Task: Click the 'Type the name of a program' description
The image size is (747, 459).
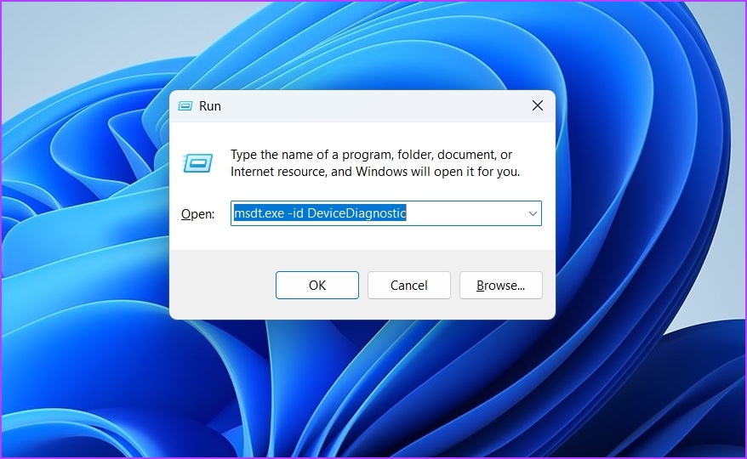Action: pos(375,163)
